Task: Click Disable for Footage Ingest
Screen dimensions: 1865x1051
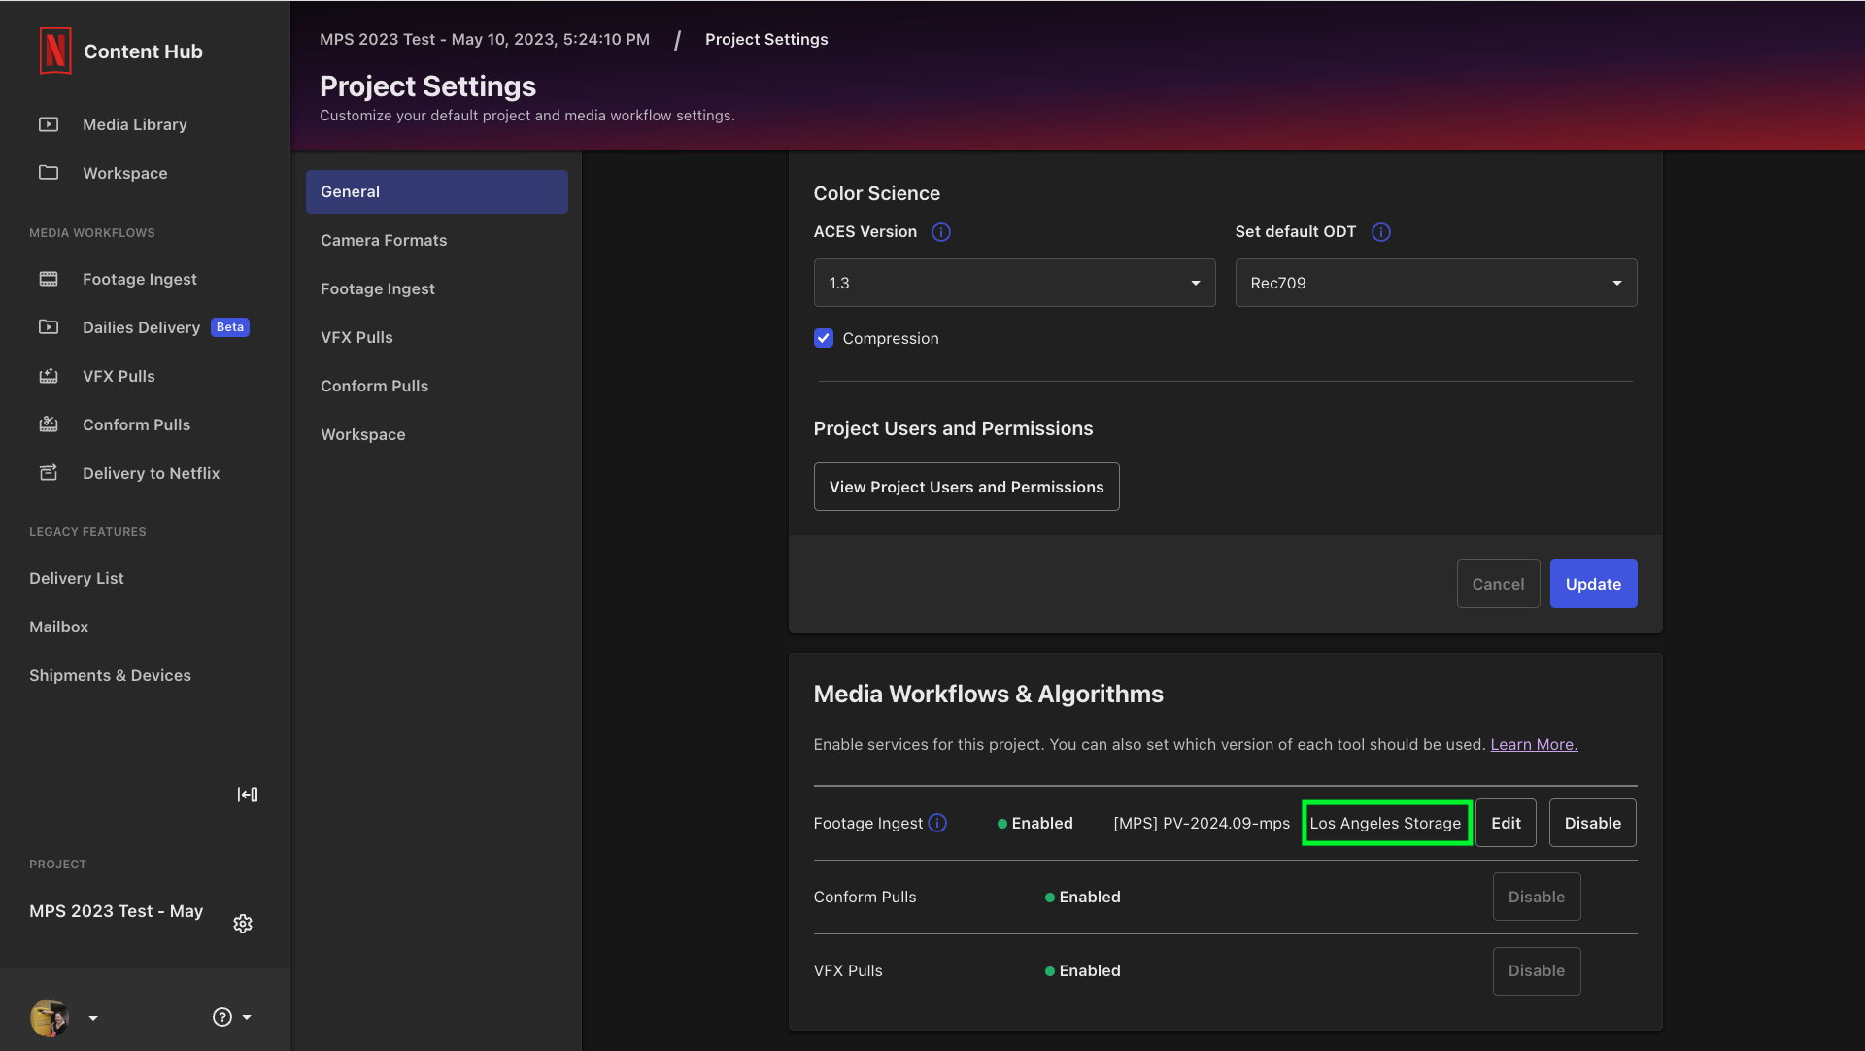Action: click(1592, 823)
